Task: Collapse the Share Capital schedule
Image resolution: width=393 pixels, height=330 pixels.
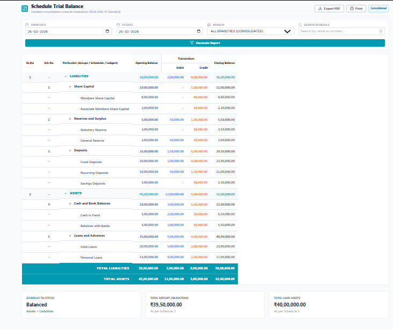Action: 70,86
